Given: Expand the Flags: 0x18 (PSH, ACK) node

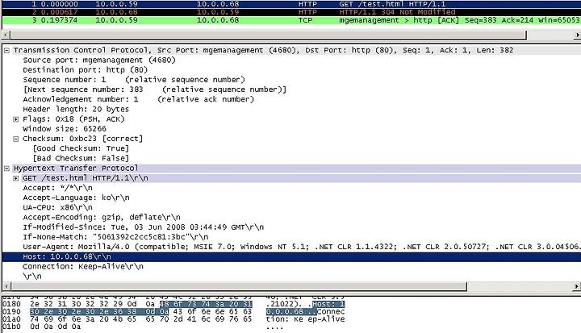Looking at the screenshot, I should coord(15,119).
